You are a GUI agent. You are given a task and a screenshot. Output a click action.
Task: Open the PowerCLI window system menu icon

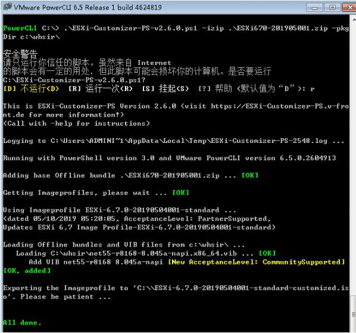[8, 7]
